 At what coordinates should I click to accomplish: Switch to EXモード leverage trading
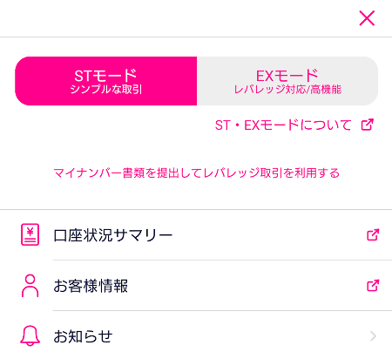click(287, 81)
